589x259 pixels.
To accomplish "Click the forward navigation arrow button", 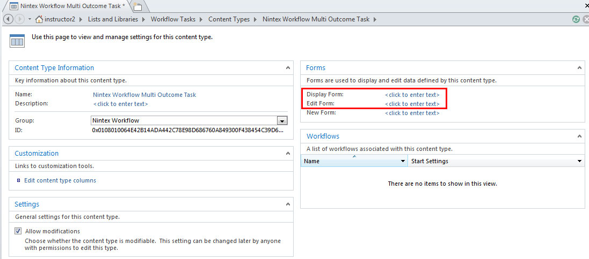I will click(x=20, y=19).
